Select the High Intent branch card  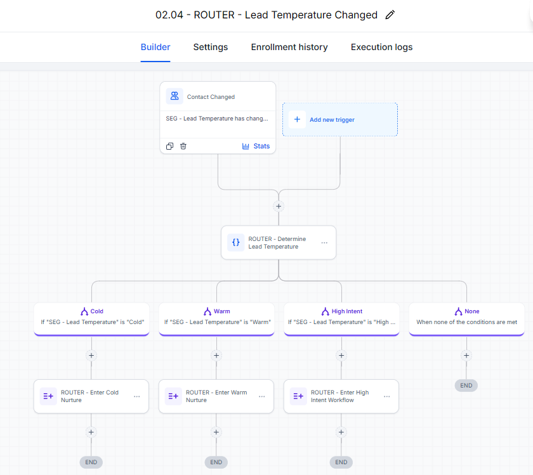point(341,319)
